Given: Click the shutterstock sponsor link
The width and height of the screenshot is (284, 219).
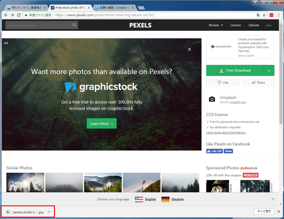Looking at the screenshot, I should point(248,168).
